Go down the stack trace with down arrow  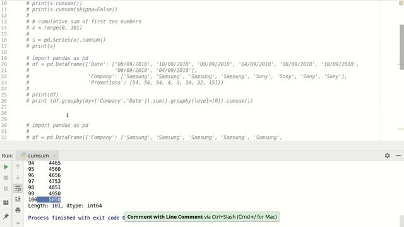(18, 177)
